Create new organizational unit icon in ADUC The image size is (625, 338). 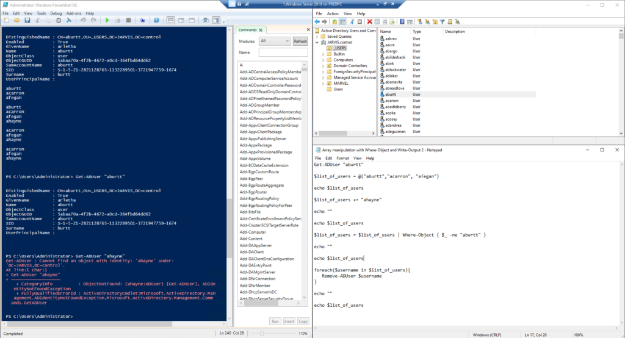(x=435, y=21)
